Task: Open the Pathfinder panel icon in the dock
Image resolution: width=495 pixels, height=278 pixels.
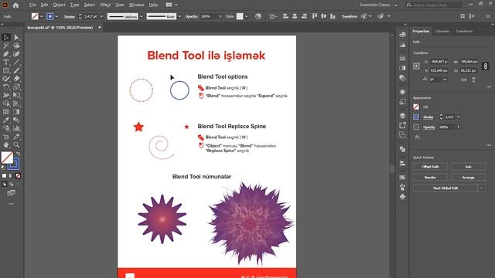Action: point(402,149)
